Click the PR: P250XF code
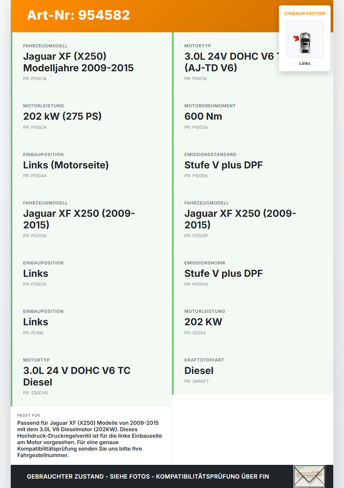 [196, 236]
